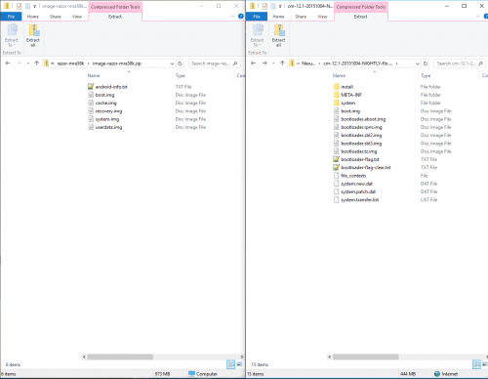Open the Extract tab in right window
Screen dimensions: 488x379
click(360, 17)
